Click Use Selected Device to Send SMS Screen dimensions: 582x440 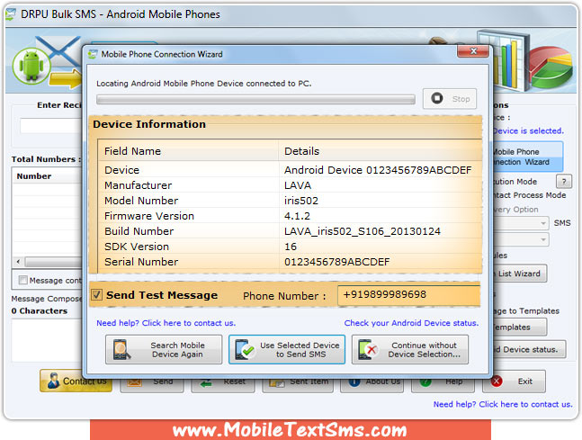coord(287,349)
